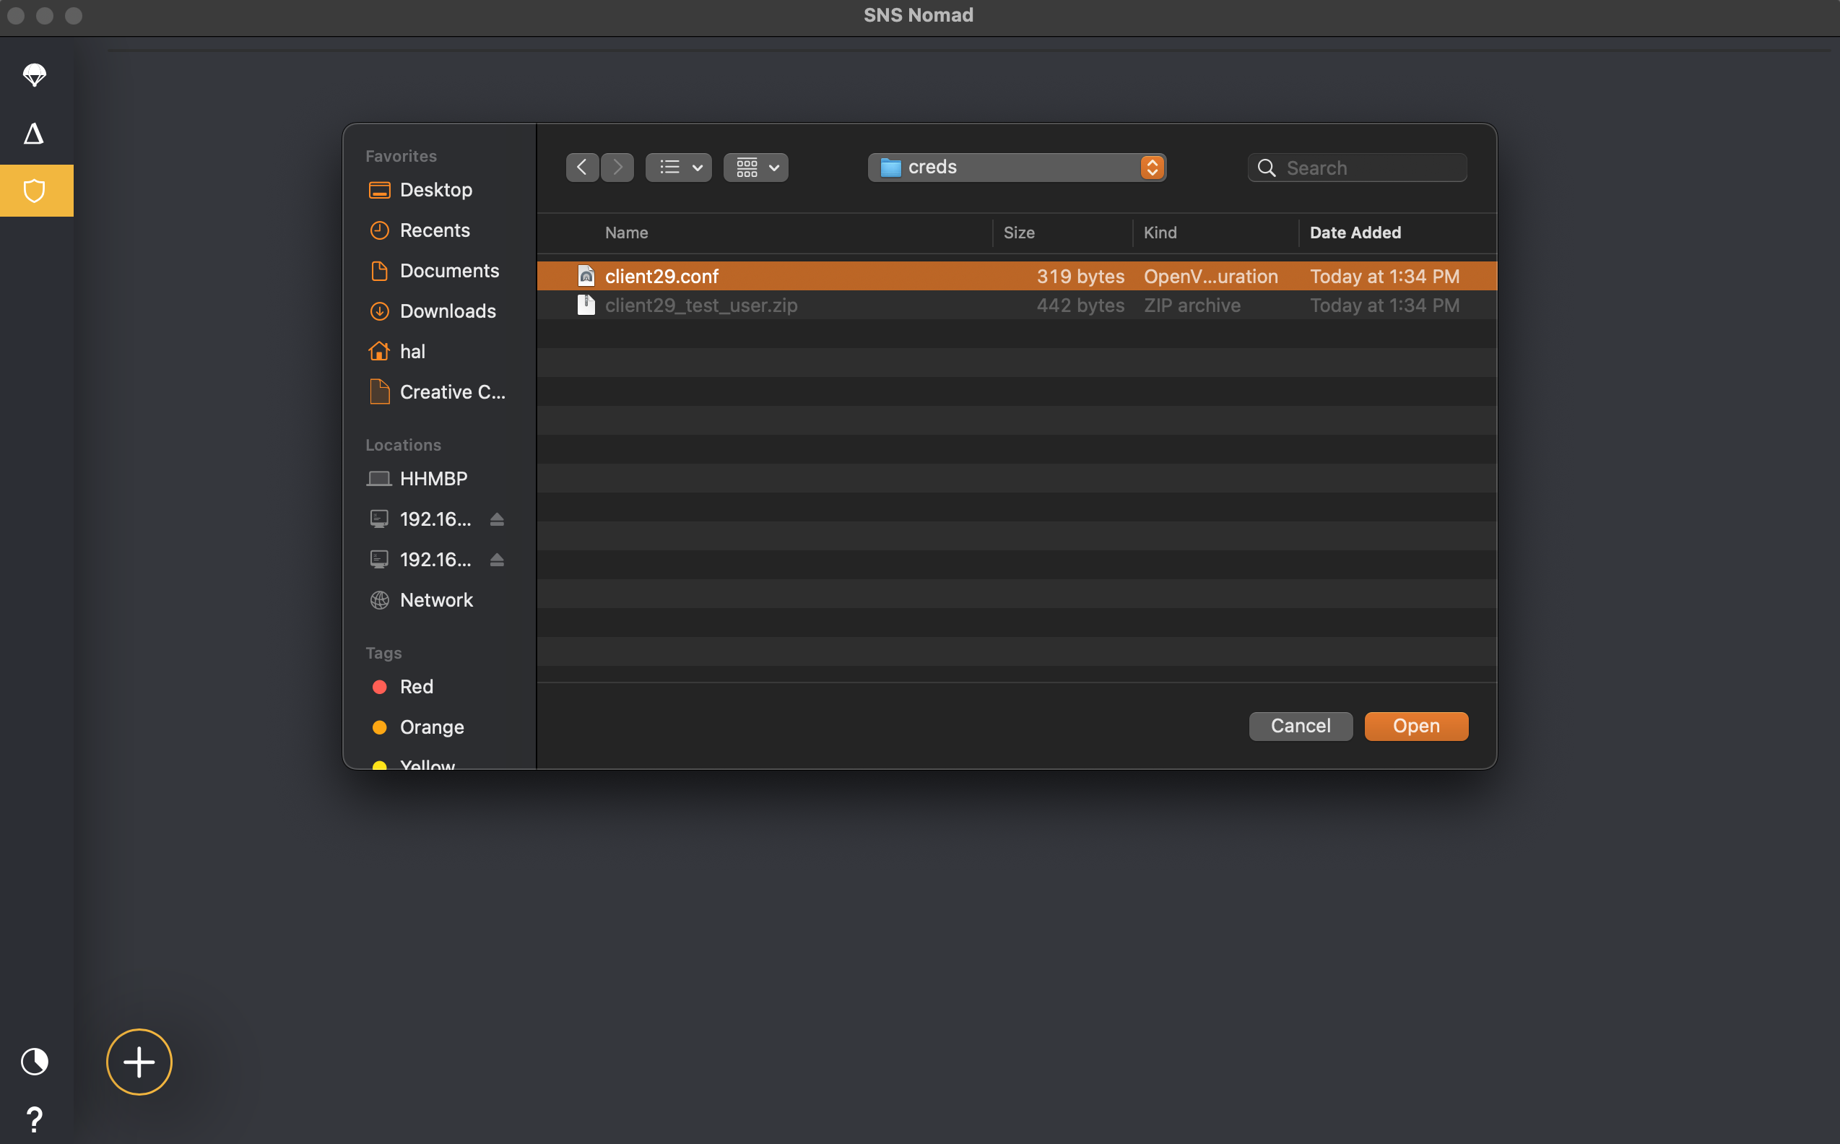Open Recents in Favorites
This screenshot has height=1144, width=1840.
[434, 230]
